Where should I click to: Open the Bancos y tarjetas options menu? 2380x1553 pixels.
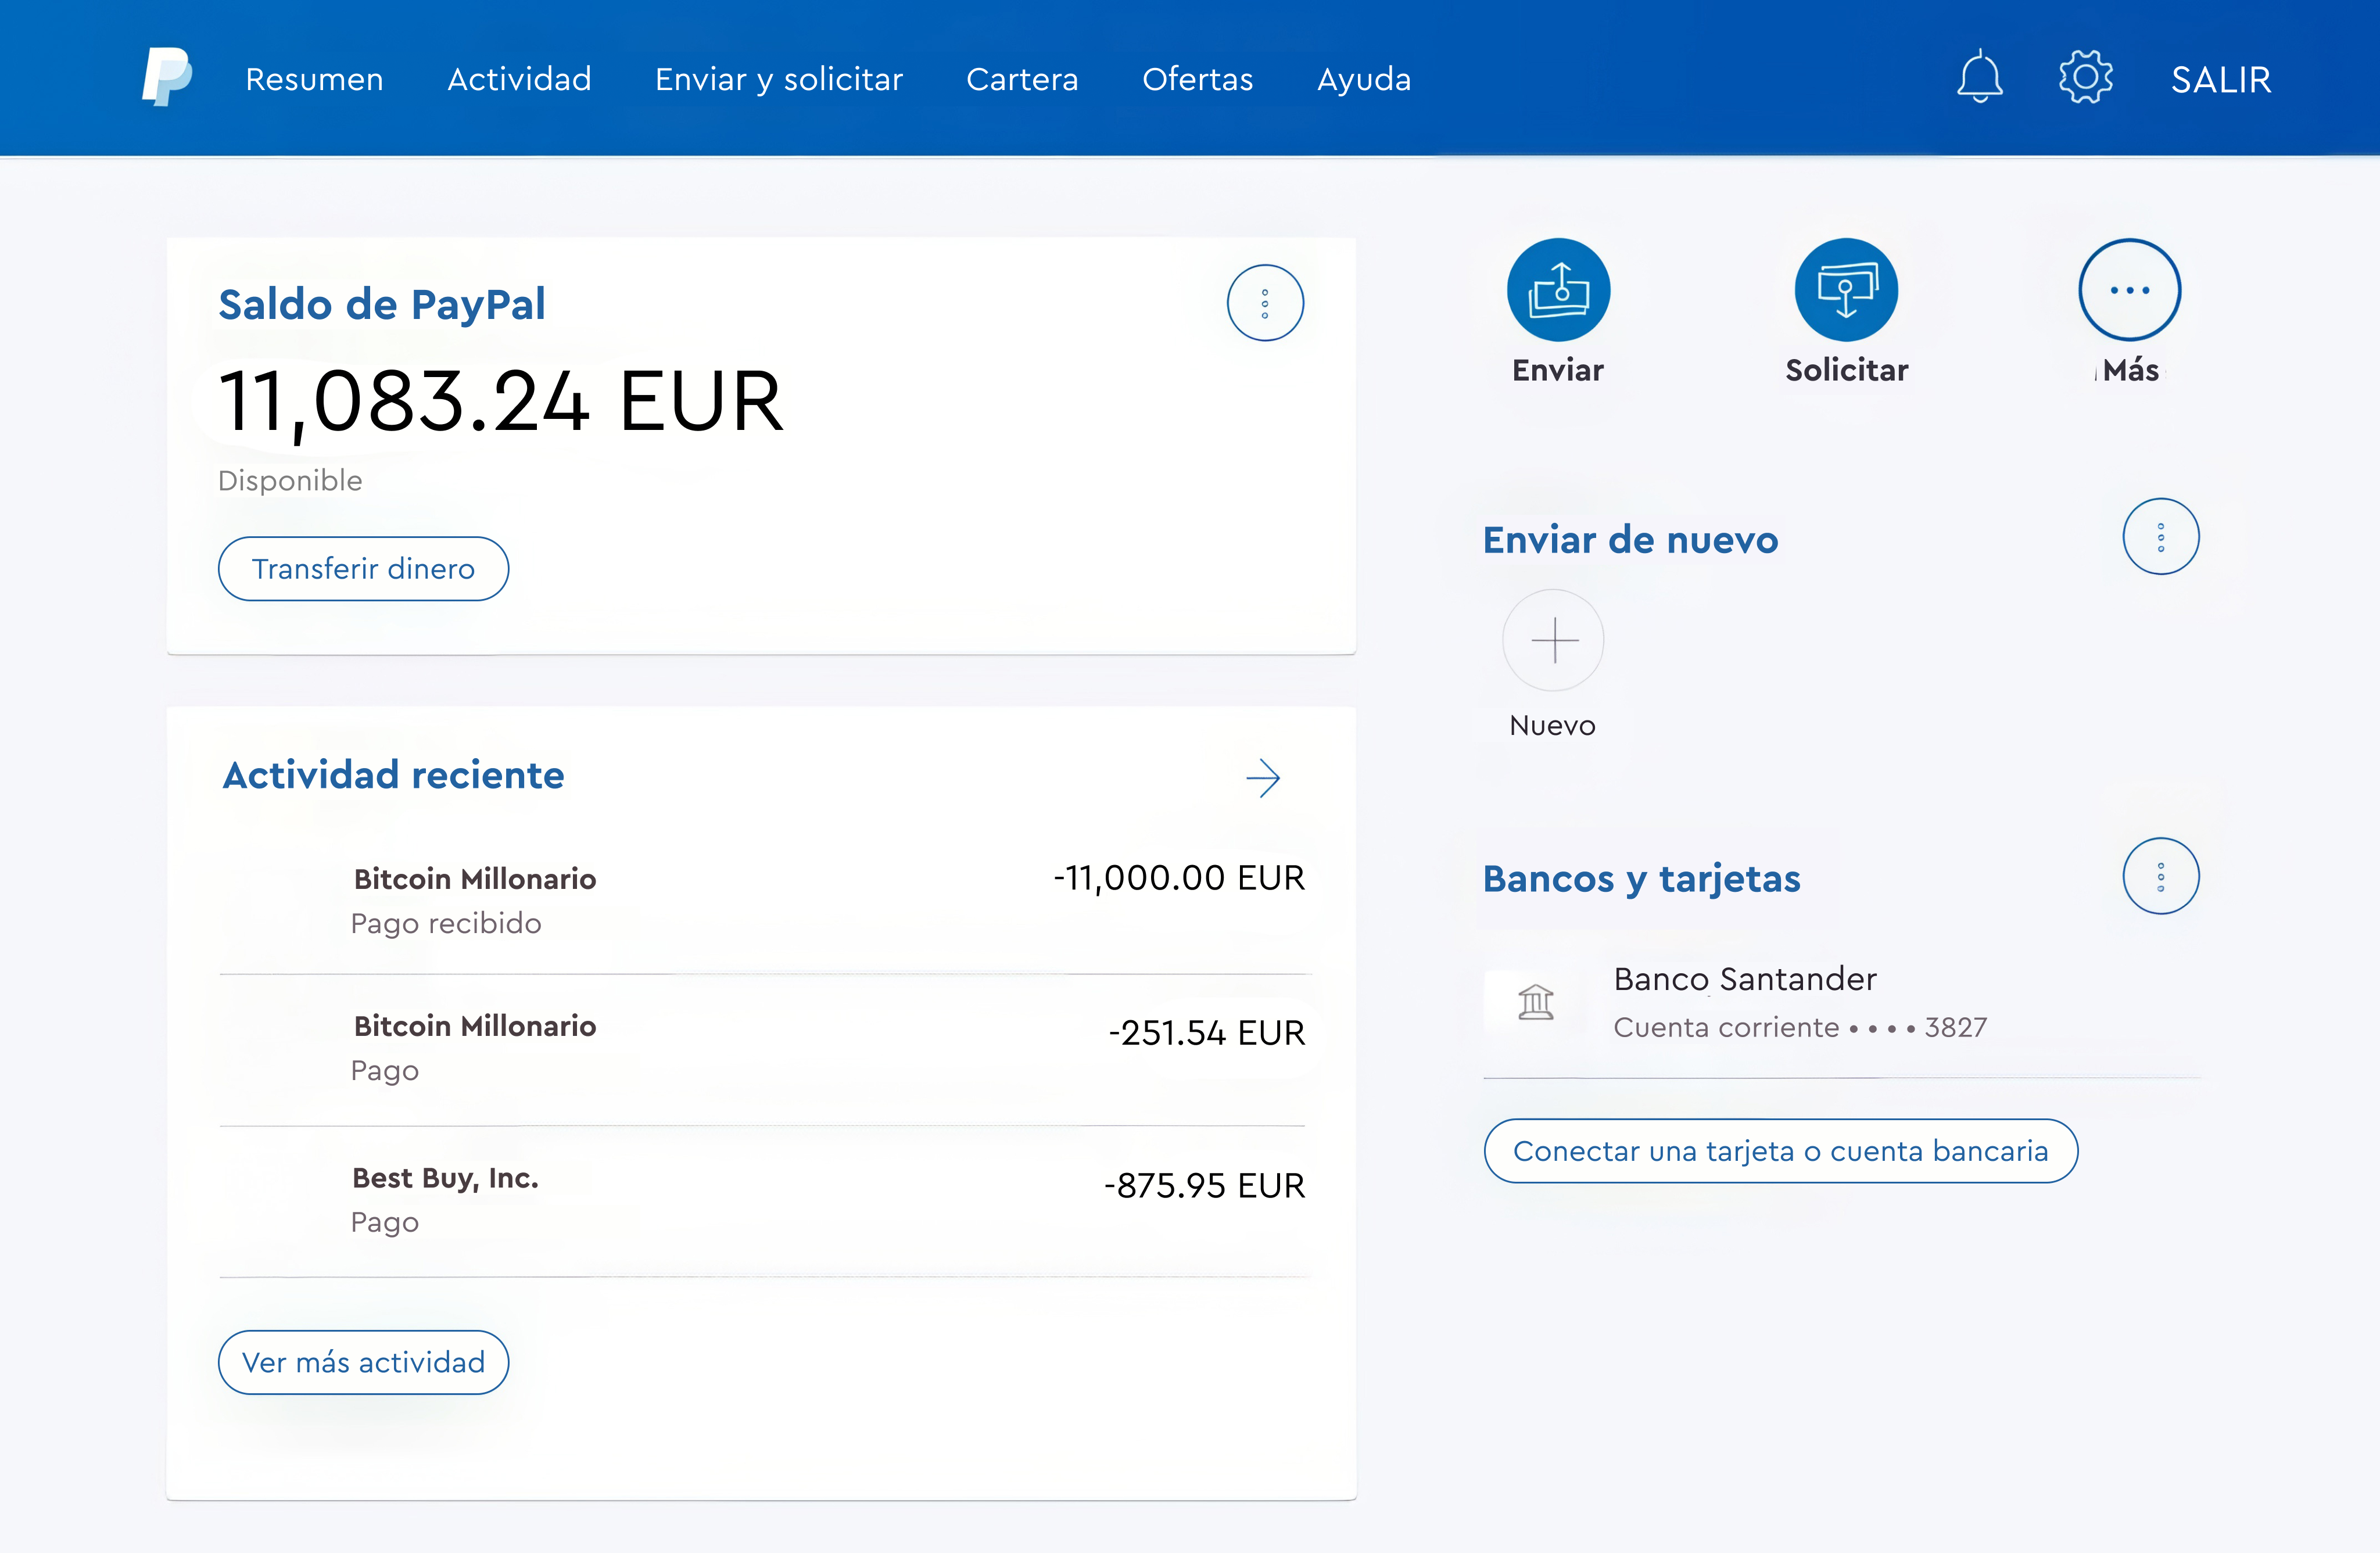point(2160,877)
